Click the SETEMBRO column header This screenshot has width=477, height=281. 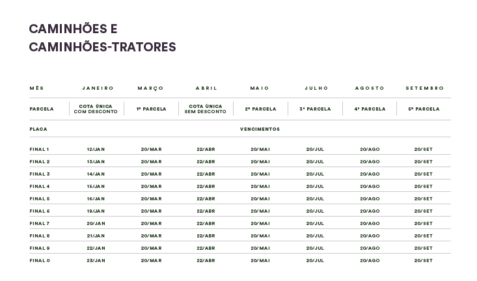coord(424,88)
